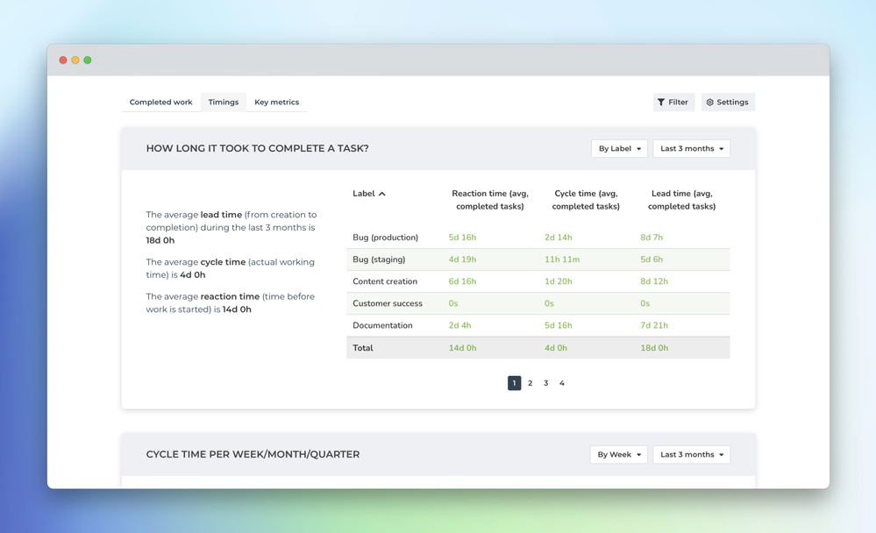Expand the By Week dropdown
Screen dimensions: 876x533
tap(619, 455)
